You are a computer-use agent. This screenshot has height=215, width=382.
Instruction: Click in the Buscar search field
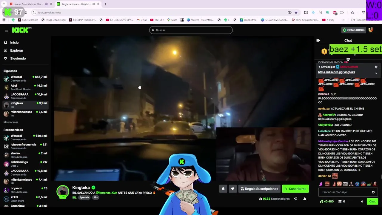[191, 30]
